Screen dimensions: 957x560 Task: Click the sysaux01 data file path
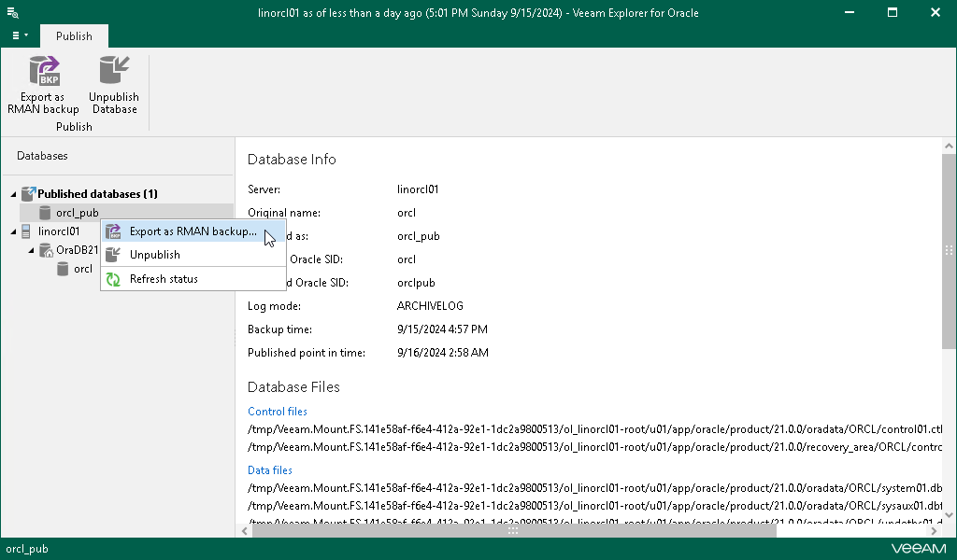595,506
